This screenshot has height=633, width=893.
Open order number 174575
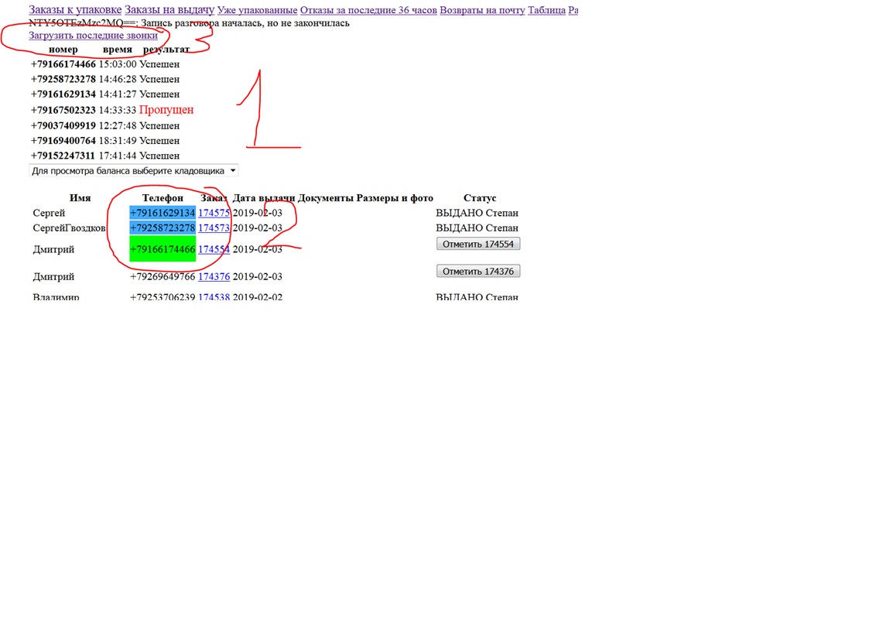[214, 213]
